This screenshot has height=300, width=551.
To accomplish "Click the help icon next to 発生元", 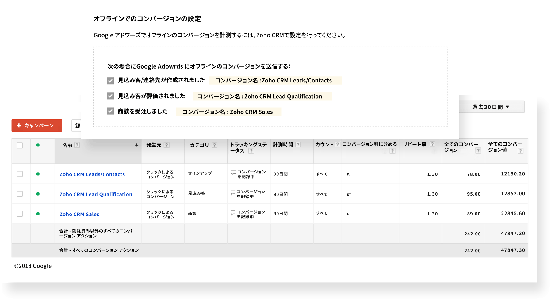I will click(x=166, y=145).
